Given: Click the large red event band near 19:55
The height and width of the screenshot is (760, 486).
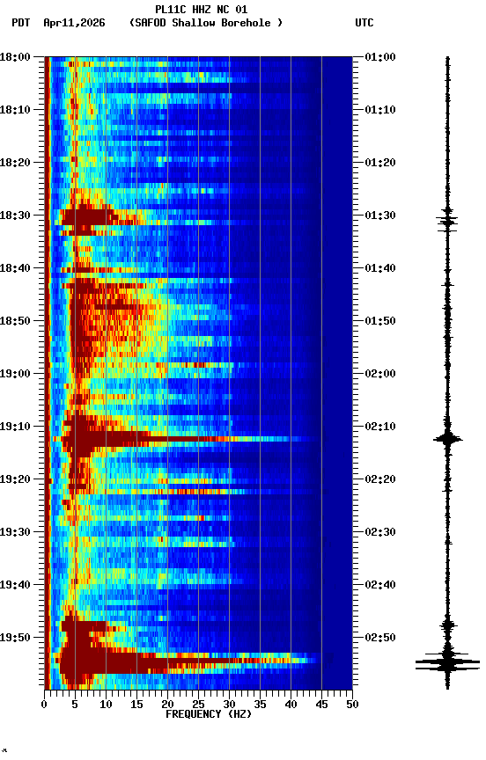Looking at the screenshot, I should pos(184,661).
